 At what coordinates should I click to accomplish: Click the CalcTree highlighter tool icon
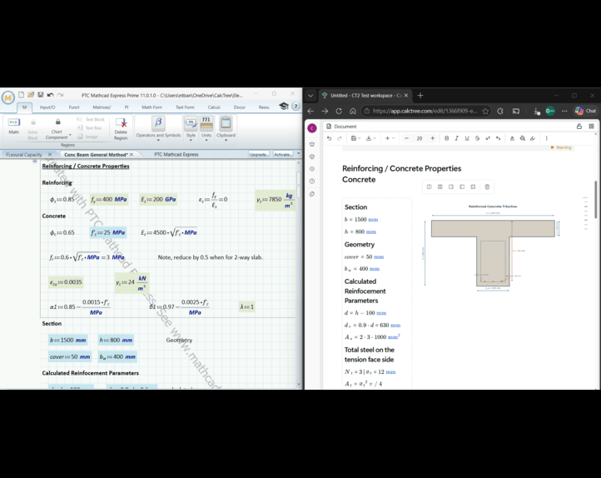[533, 138]
